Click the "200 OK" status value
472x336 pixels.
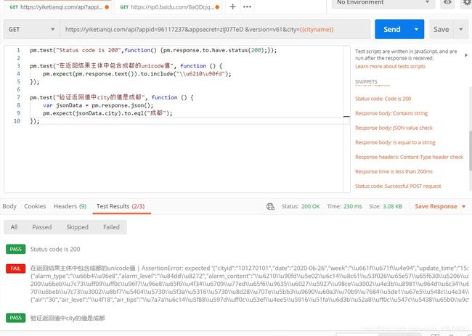310,206
